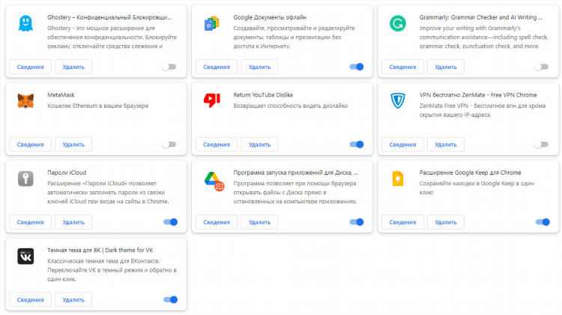Turn off the Google Keep toggle

coord(543,222)
